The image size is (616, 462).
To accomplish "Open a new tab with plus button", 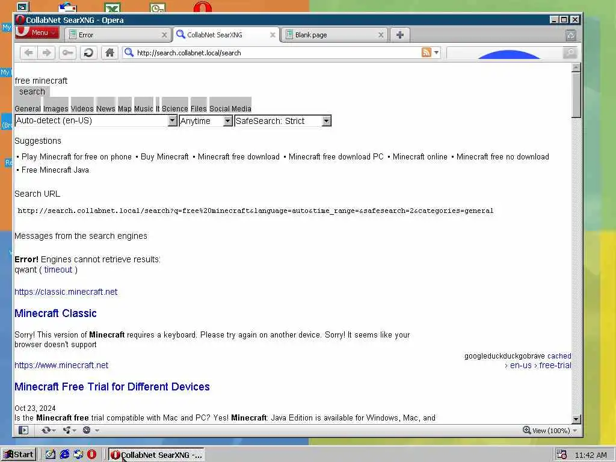I will click(400, 35).
